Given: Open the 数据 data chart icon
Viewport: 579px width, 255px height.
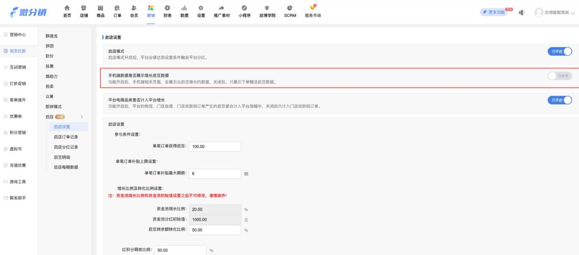Looking at the screenshot, I should tap(184, 8).
